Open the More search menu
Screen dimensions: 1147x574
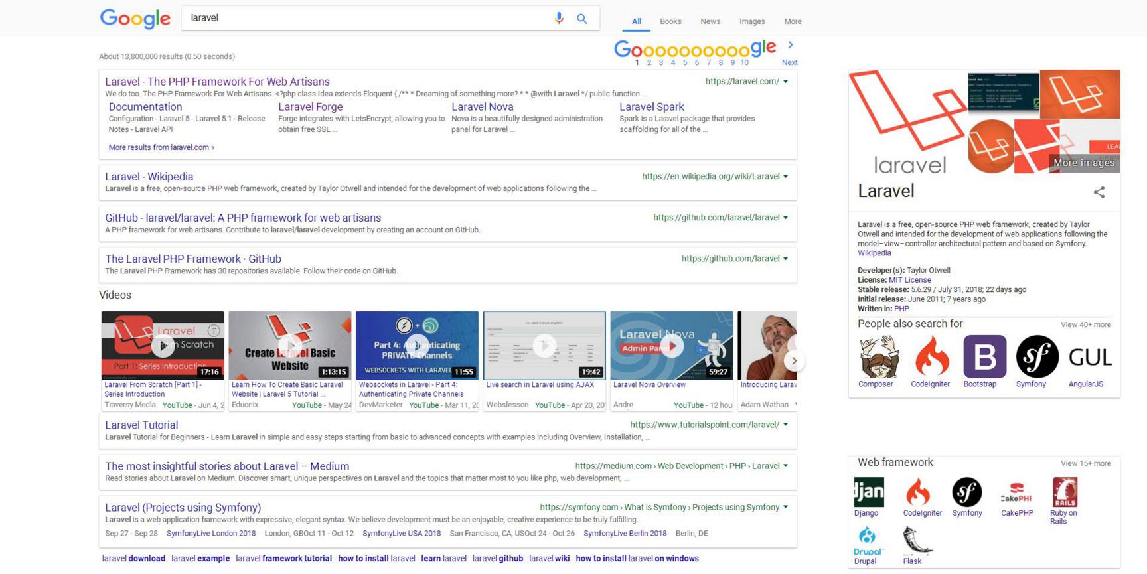[793, 21]
